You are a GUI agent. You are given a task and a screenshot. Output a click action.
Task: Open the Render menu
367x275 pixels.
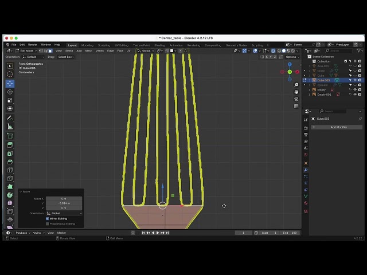pos(33,45)
